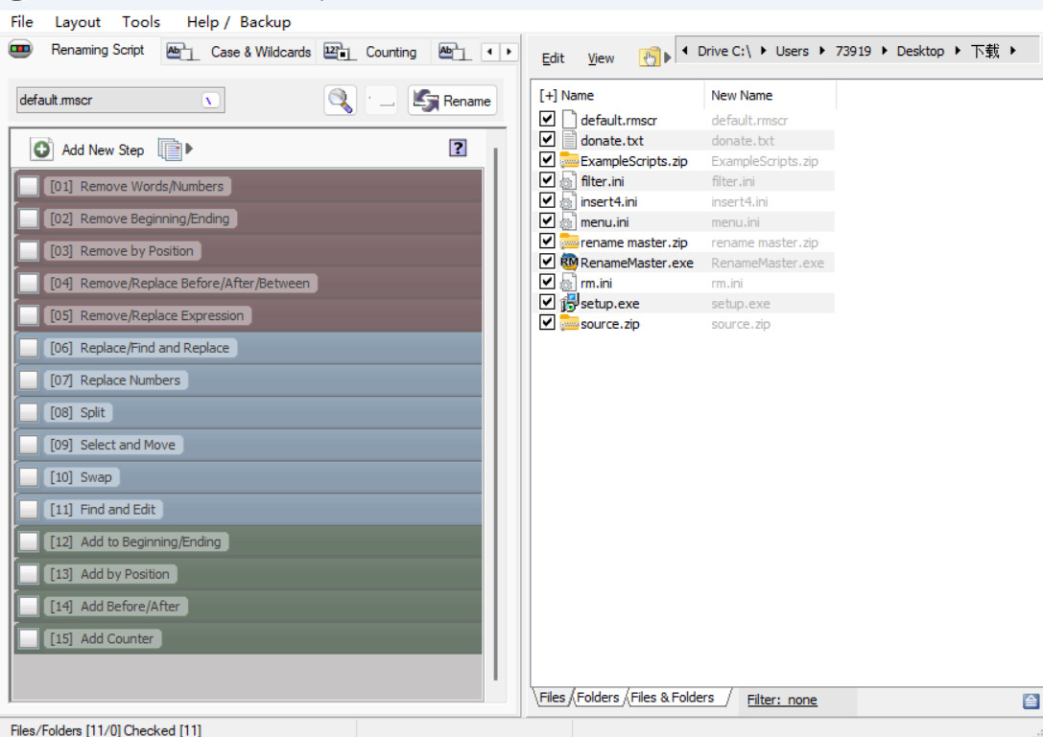Click the default.rmscr blank file icon

(x=569, y=120)
